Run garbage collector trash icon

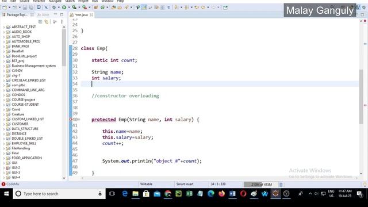281,185
